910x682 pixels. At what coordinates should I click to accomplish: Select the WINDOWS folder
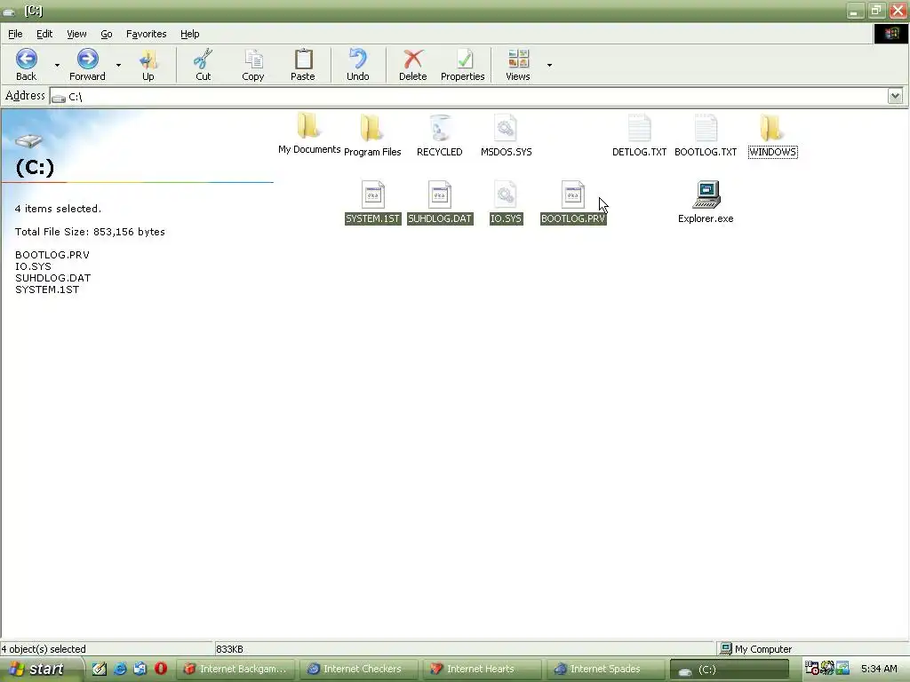point(772,136)
